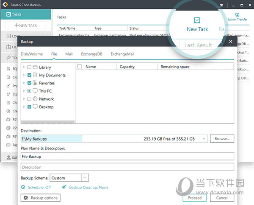Screen dimensions: 254x205
Task: Click the Favorites icon in tree
Action: 35,83
